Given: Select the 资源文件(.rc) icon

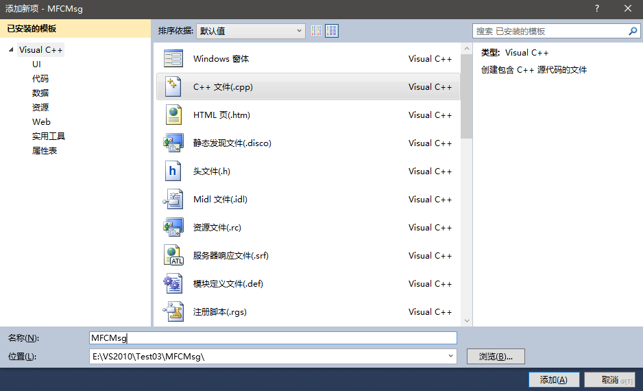Looking at the screenshot, I should 173,227.
